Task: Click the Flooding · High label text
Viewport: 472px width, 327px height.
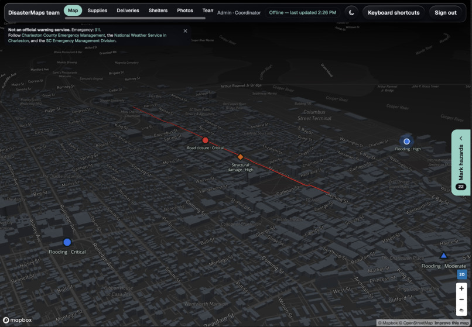Action: click(x=408, y=149)
